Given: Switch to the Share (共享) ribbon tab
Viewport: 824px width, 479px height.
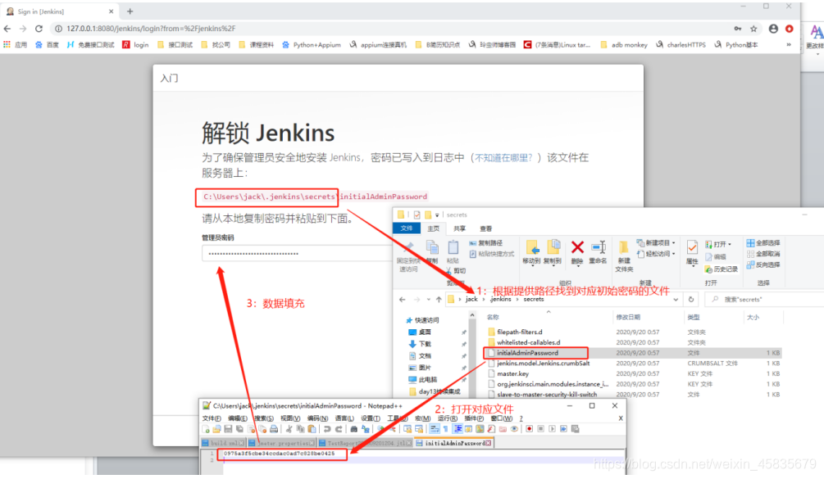Looking at the screenshot, I should pyautogui.click(x=459, y=228).
